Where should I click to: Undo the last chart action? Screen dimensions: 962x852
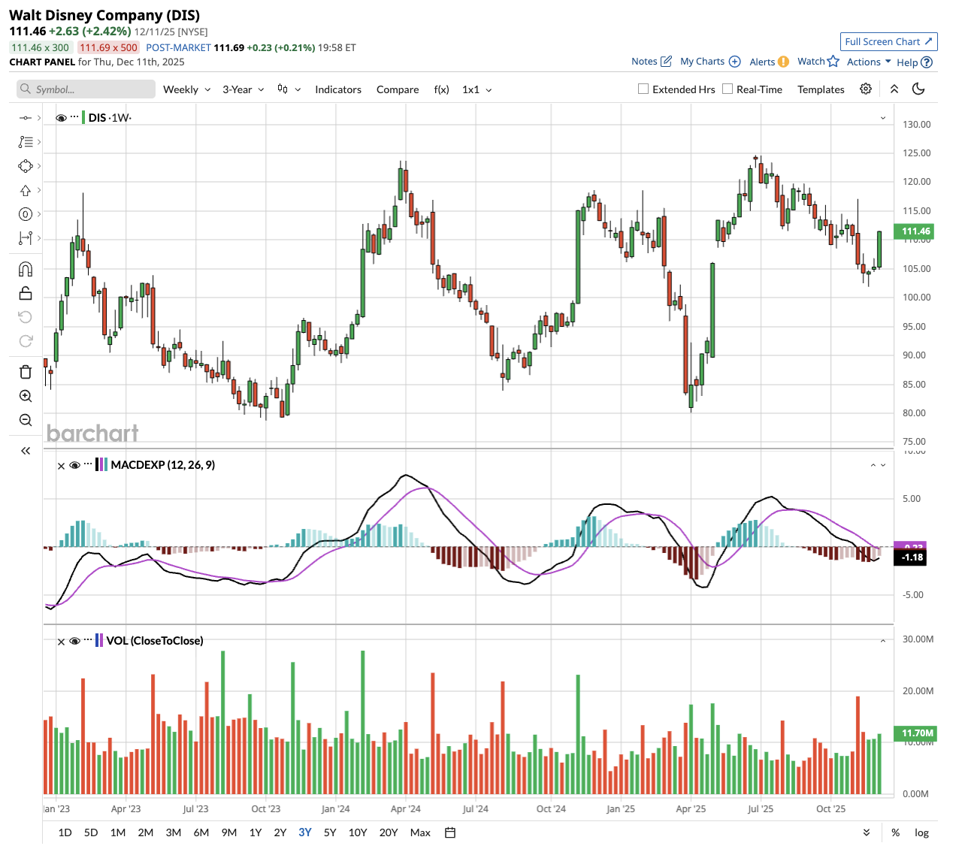[26, 317]
